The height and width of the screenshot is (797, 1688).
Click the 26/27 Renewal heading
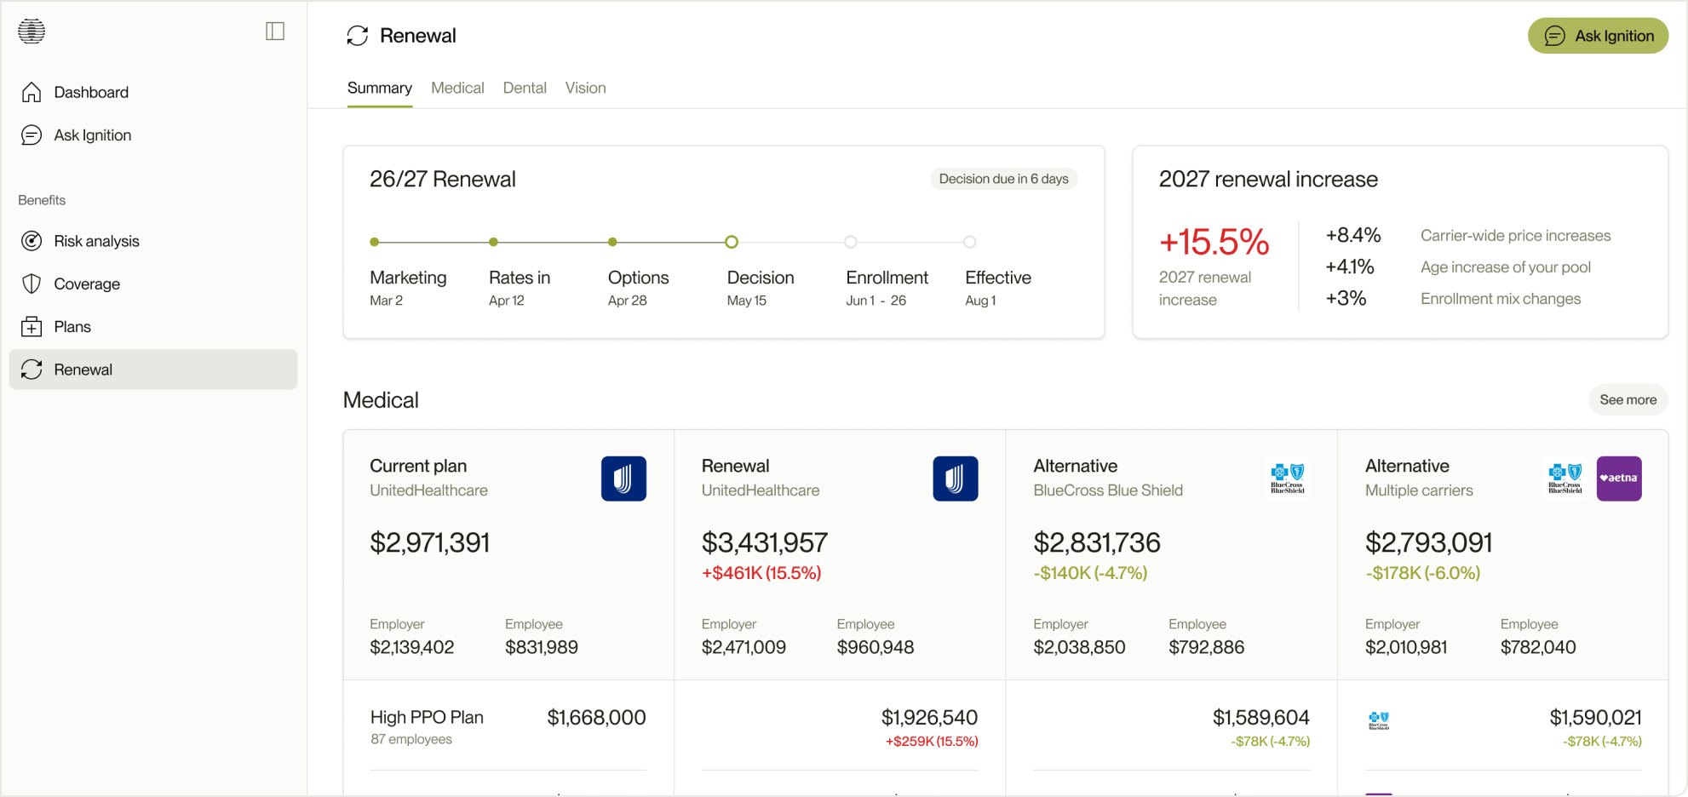[443, 180]
